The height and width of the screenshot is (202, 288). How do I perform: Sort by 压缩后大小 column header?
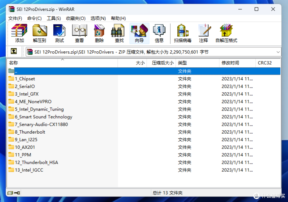pos(161,63)
